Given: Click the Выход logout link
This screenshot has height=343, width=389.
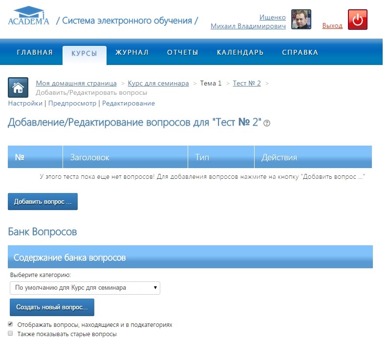Looking at the screenshot, I should click(x=332, y=25).
